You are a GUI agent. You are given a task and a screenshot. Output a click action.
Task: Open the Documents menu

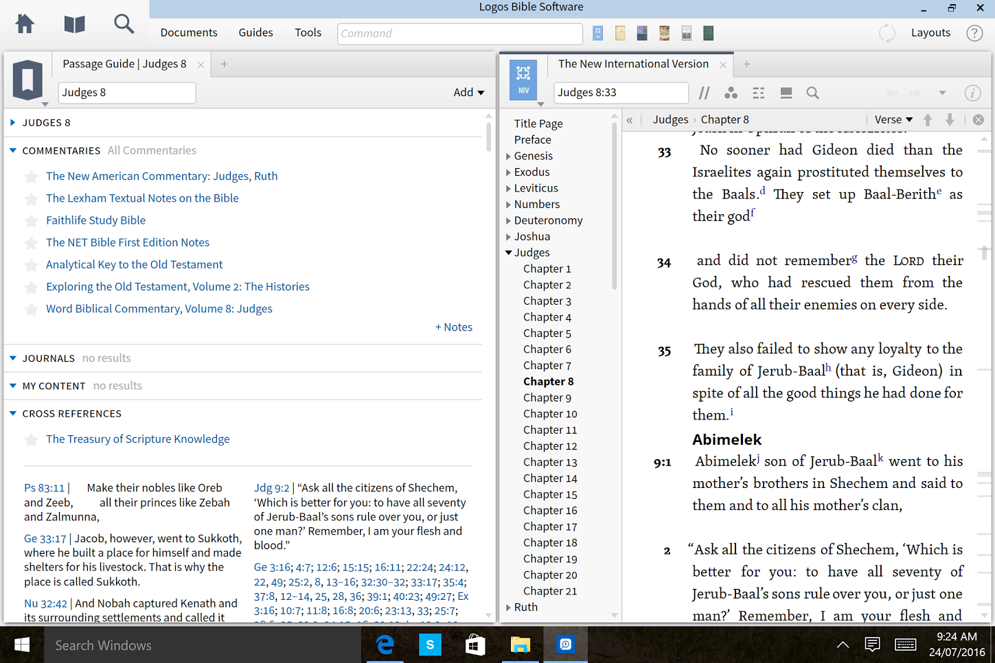[189, 32]
